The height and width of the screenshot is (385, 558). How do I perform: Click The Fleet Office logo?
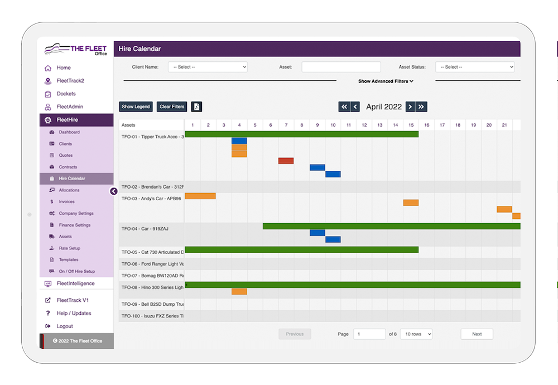pyautogui.click(x=75, y=49)
